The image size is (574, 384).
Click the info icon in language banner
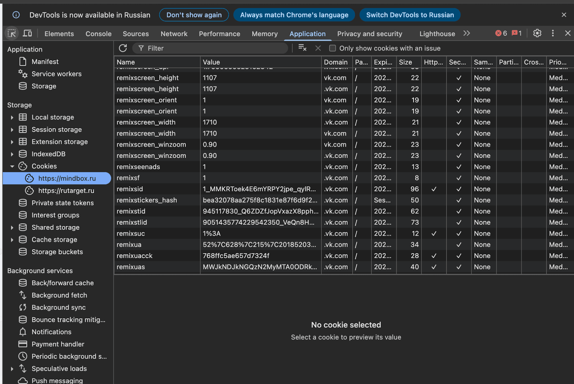click(16, 15)
